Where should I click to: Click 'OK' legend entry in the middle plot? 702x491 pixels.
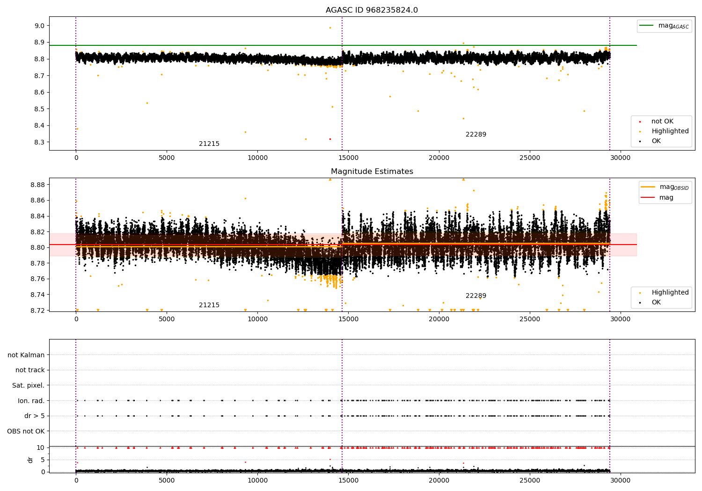[x=651, y=303]
